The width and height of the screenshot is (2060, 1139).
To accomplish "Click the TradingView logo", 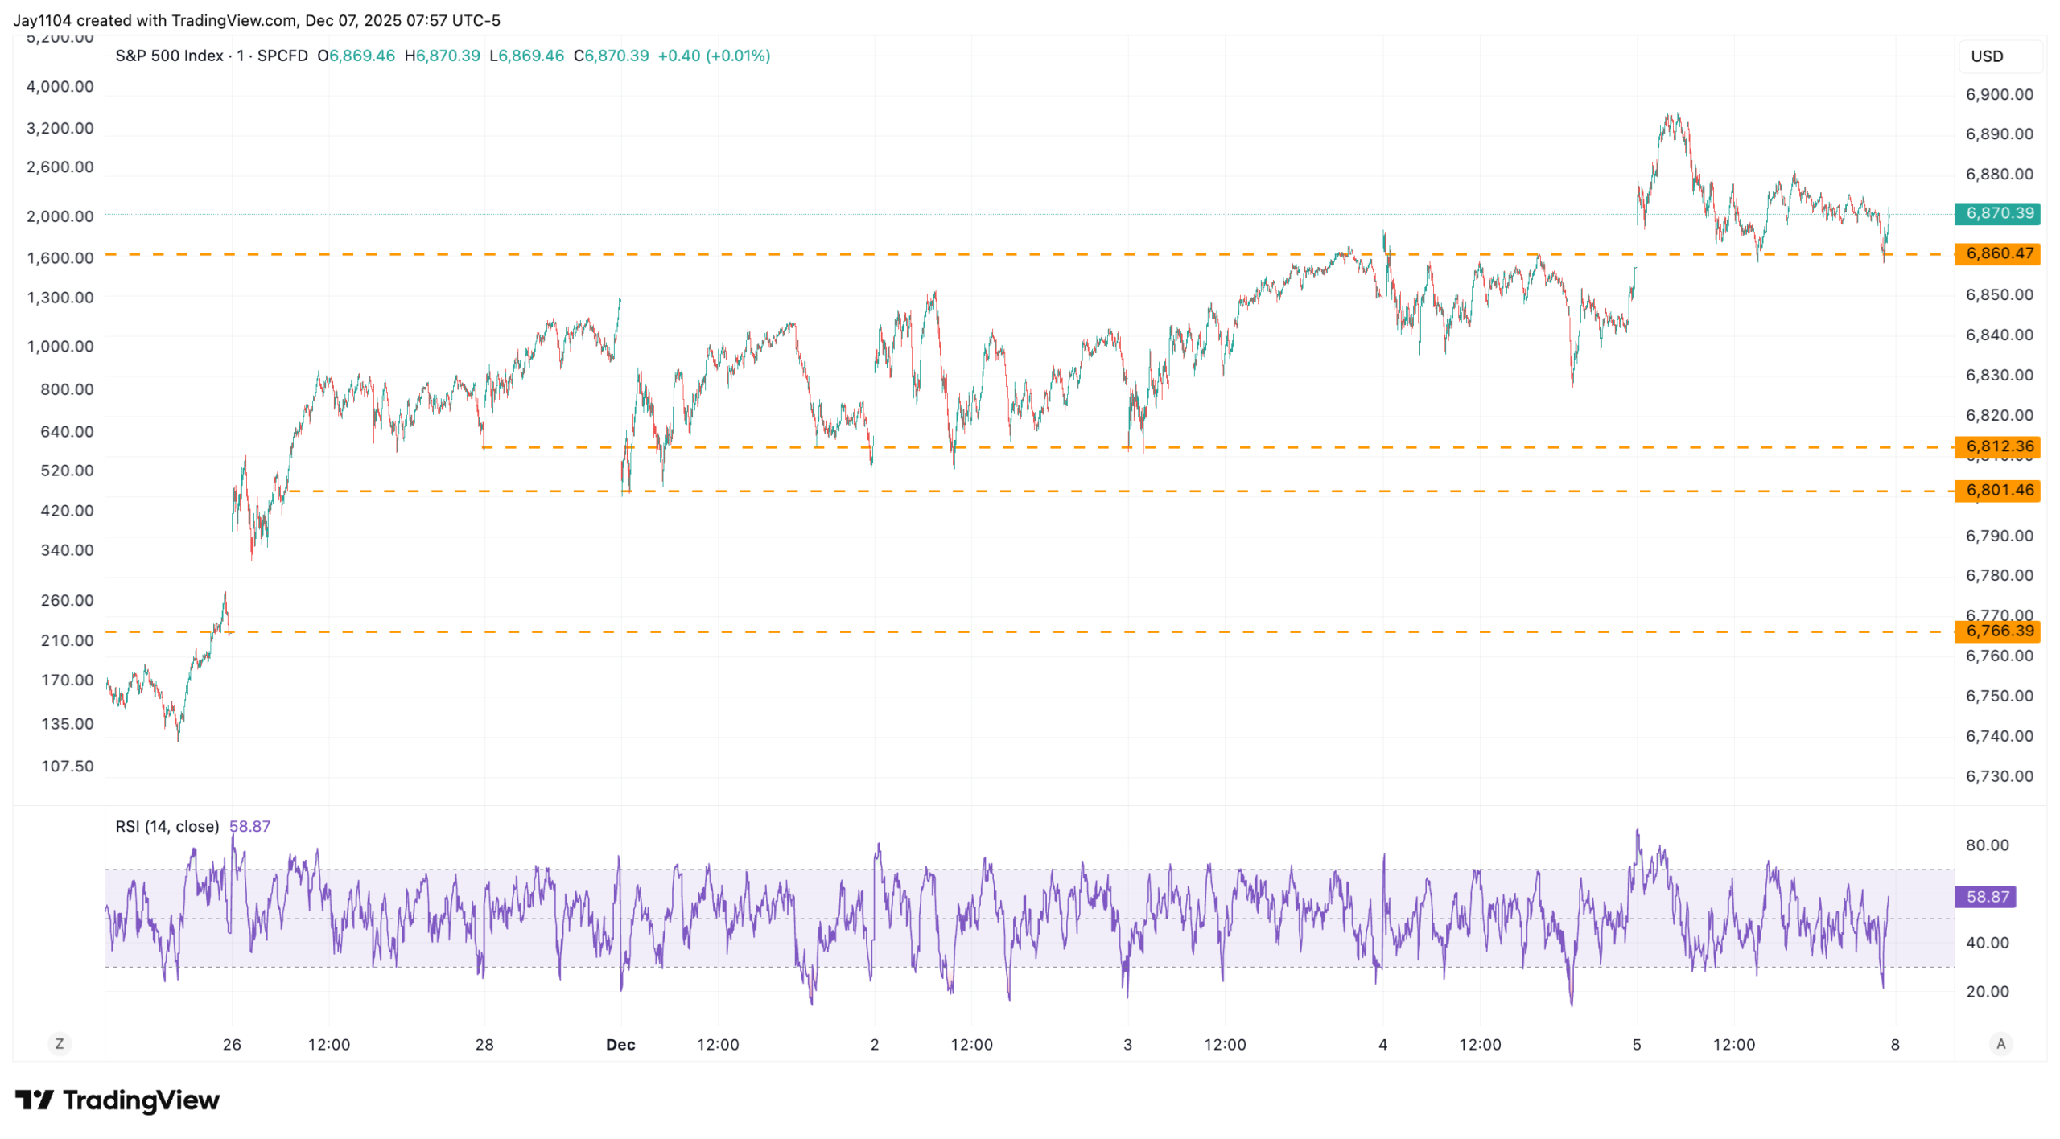I will point(117,1100).
